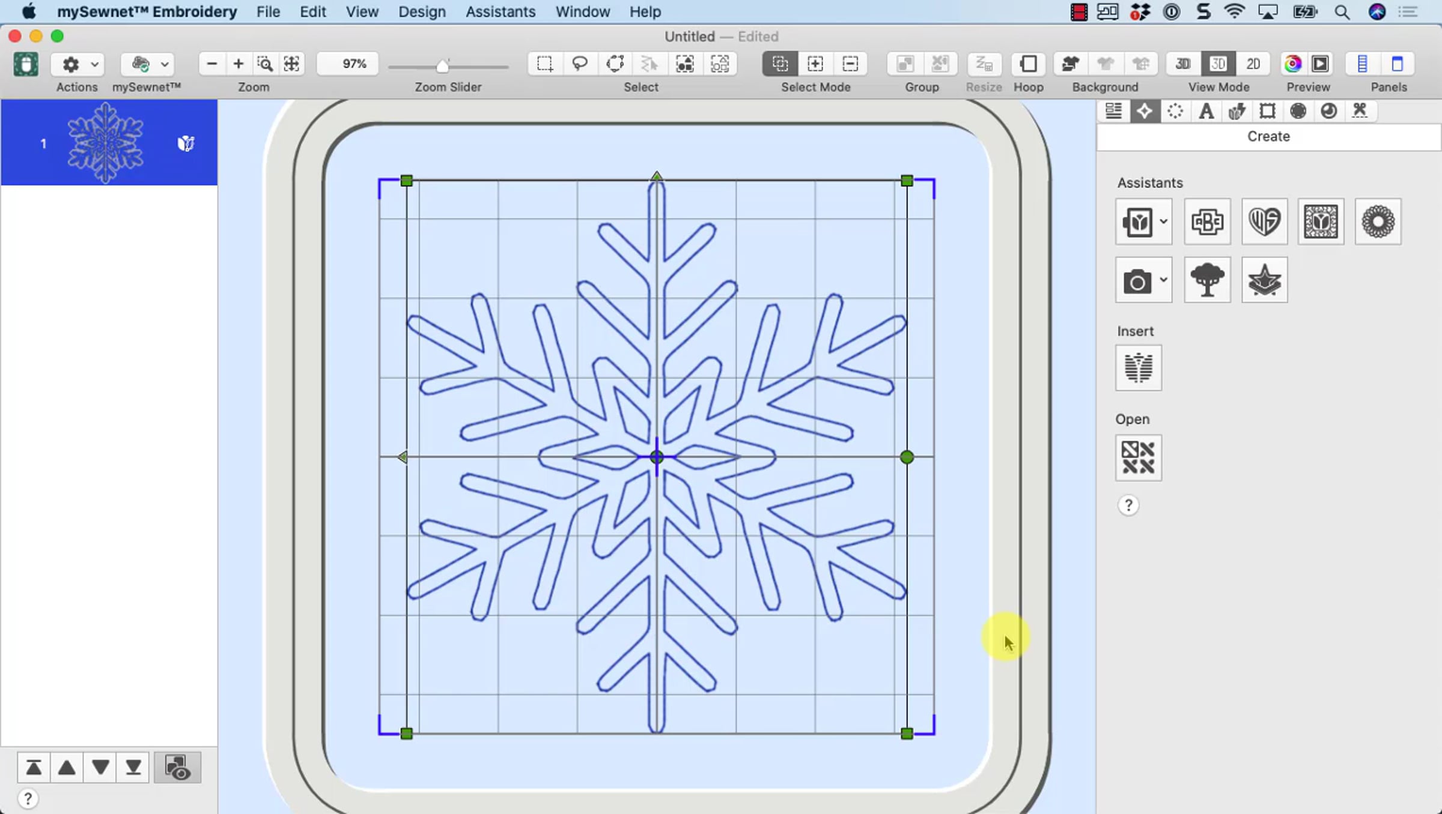This screenshot has height=814, width=1442.
Task: Click the help button in Create panel
Action: click(1128, 505)
